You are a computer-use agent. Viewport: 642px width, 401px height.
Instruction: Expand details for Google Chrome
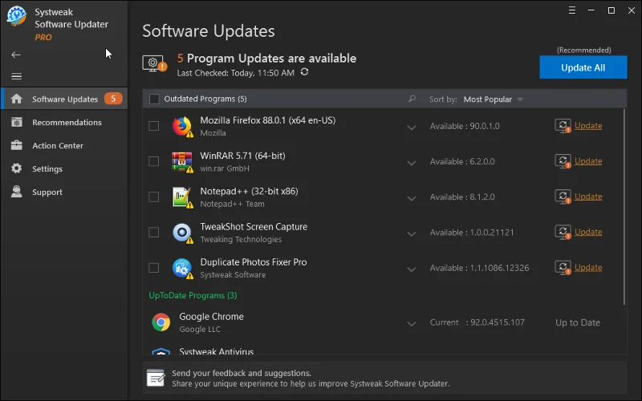pyautogui.click(x=412, y=324)
